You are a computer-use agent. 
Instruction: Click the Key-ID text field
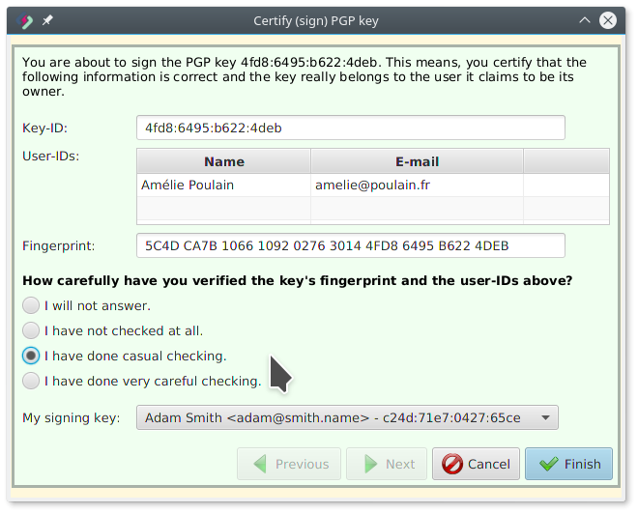350,128
